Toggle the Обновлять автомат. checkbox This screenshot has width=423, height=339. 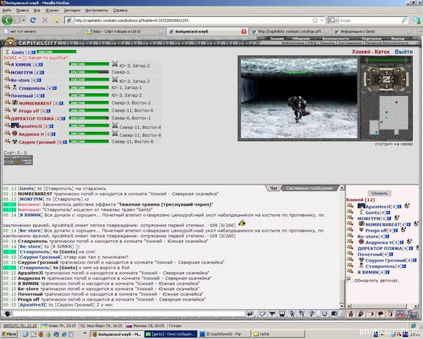(350, 279)
